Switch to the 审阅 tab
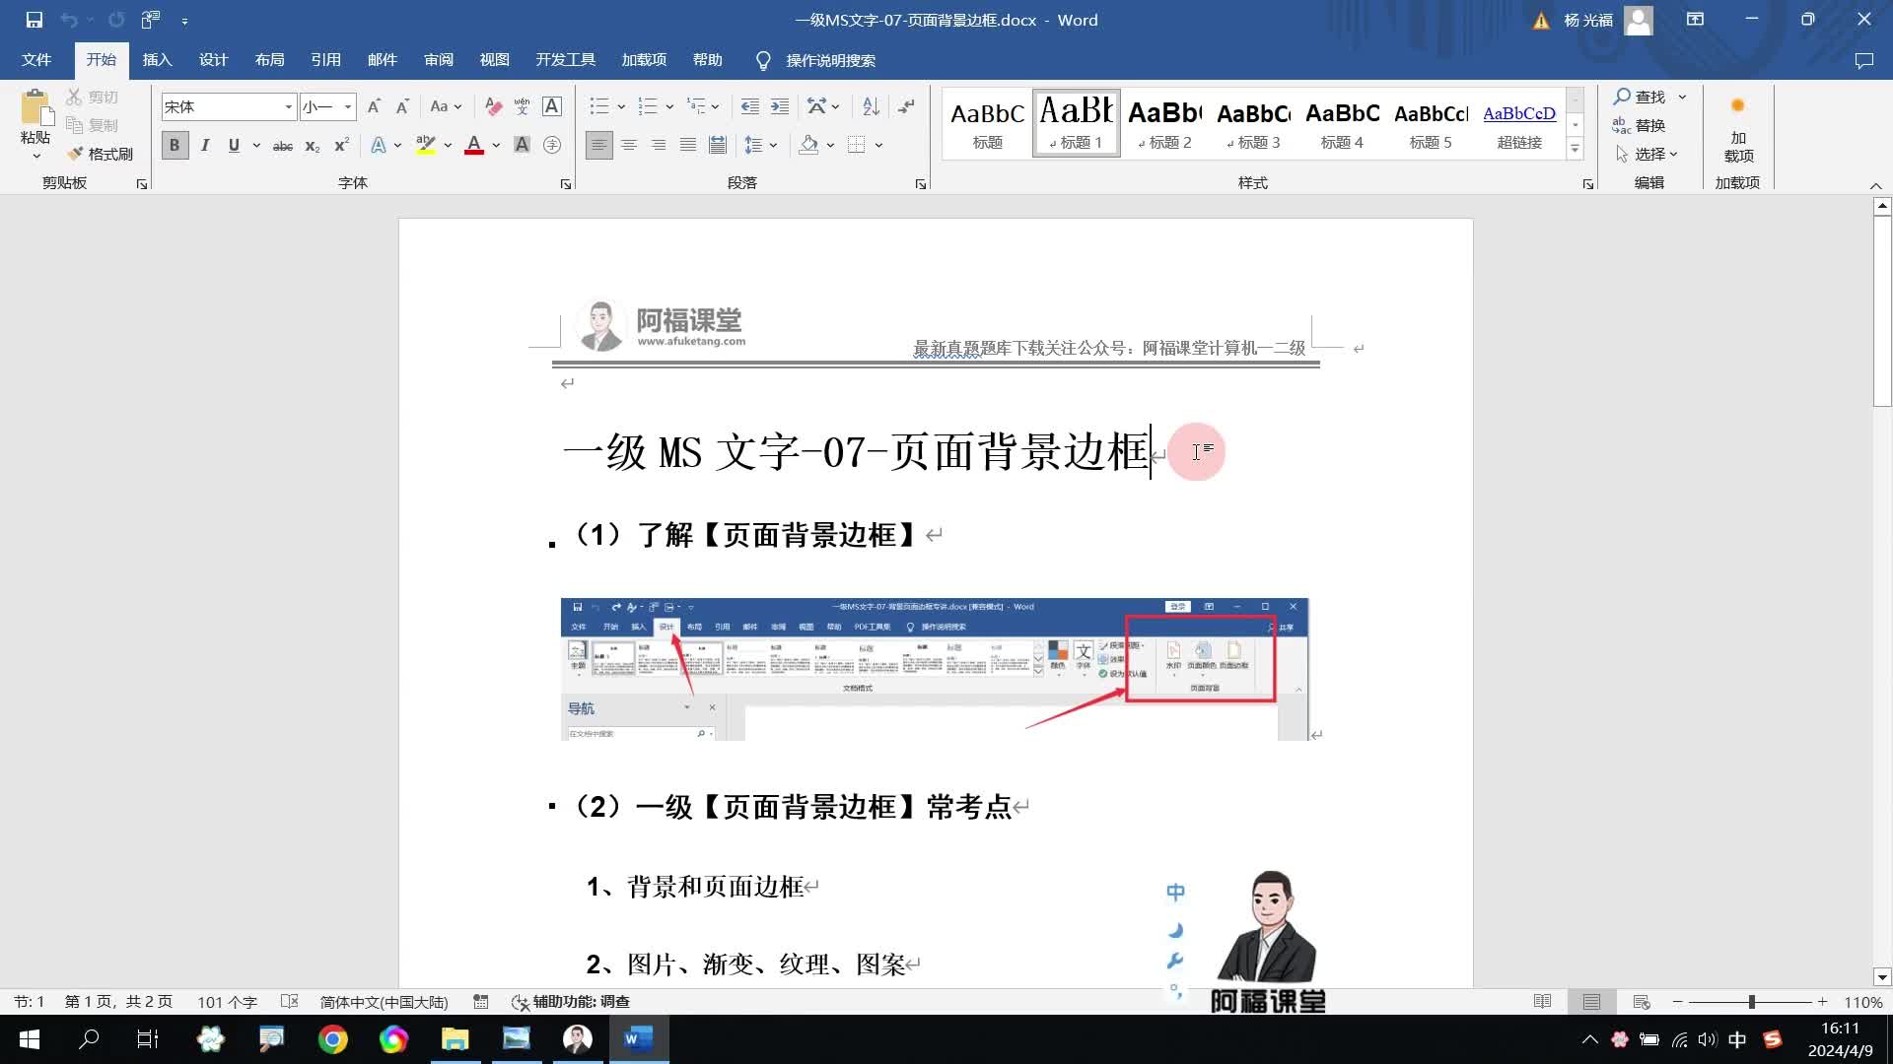The height and width of the screenshot is (1064, 1893). 439,60
